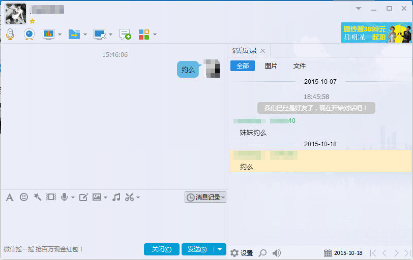
Task: Go to next history page
Action: tap(396, 253)
